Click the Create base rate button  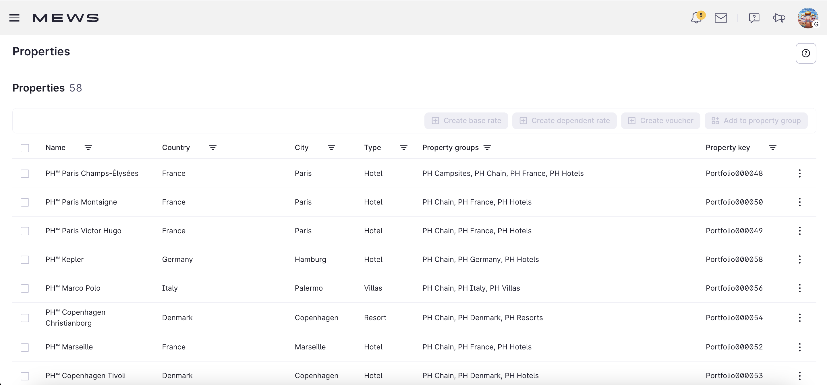point(466,120)
